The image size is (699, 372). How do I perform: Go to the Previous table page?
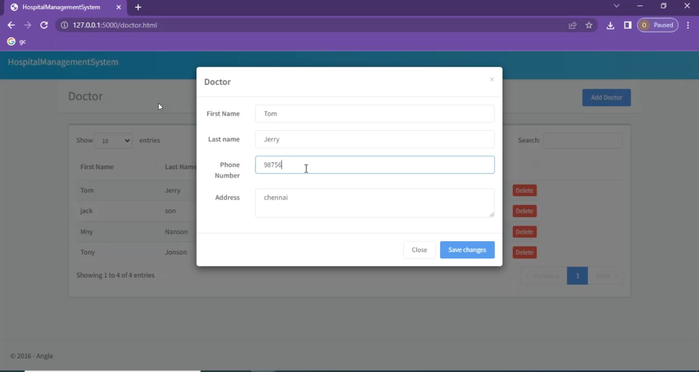coord(543,276)
